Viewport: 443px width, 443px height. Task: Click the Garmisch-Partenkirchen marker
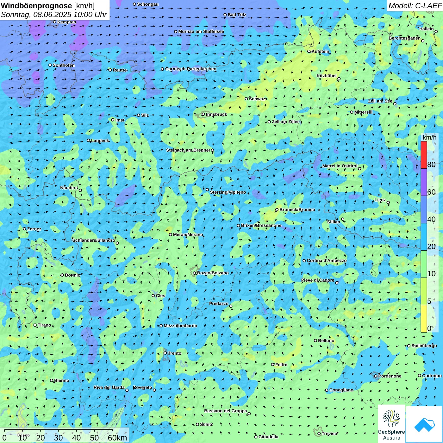pyautogui.click(x=163, y=69)
